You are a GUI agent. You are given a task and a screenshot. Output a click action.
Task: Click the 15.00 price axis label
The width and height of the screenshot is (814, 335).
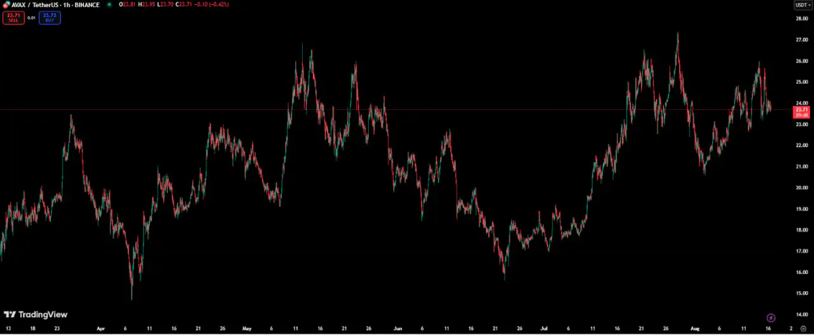click(x=801, y=293)
